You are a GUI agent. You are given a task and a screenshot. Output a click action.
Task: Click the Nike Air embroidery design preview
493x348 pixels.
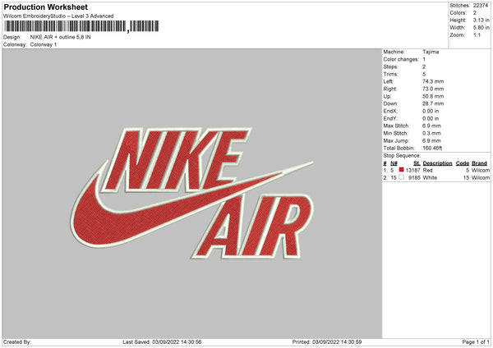coord(192,193)
